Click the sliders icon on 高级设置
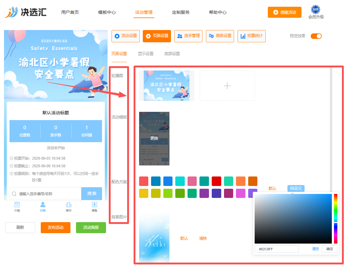Image resolution: width=349 pixels, height=269 pixels. [211, 36]
